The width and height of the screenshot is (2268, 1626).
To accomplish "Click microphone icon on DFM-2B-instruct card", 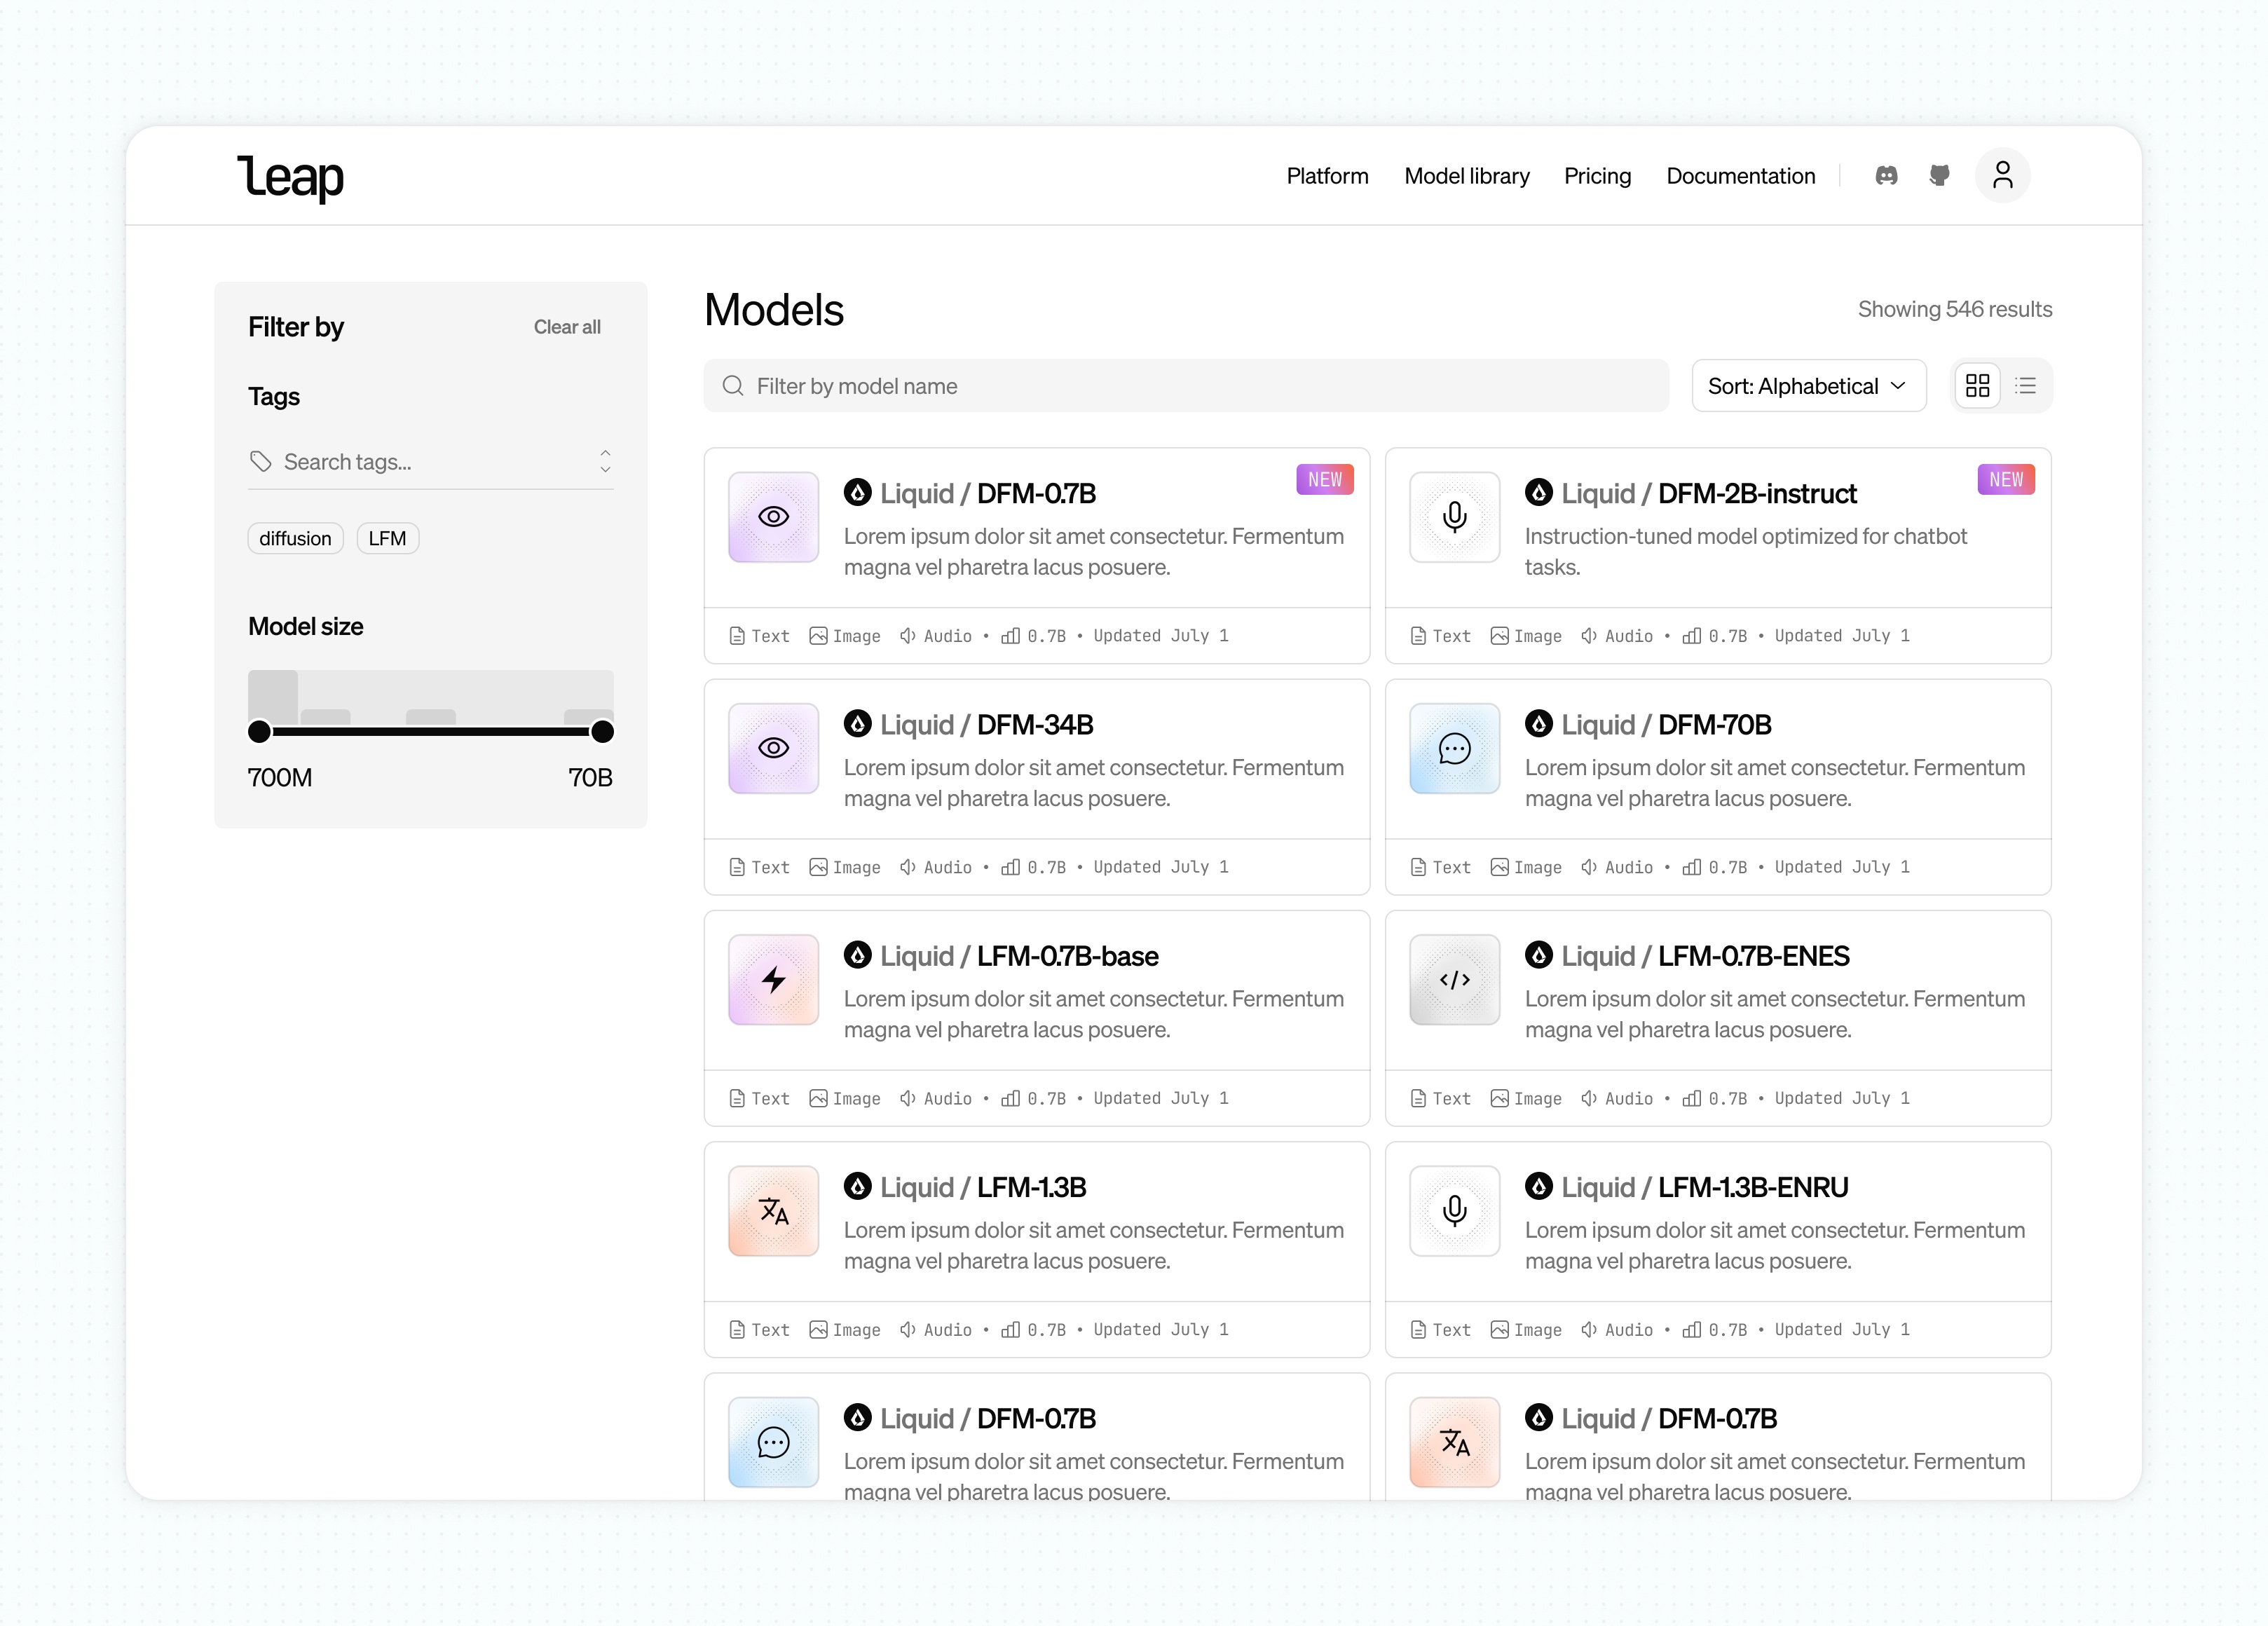I will point(1454,517).
